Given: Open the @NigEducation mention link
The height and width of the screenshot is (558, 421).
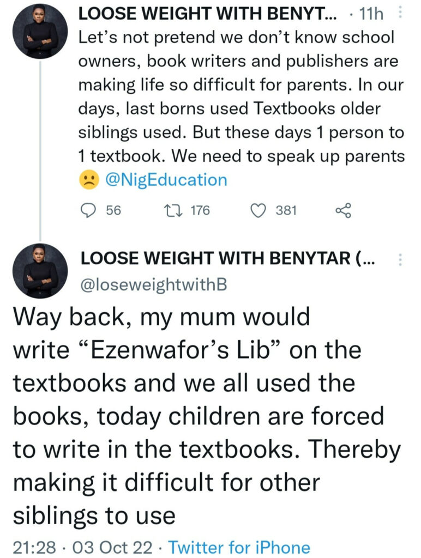Looking at the screenshot, I should (x=166, y=180).
